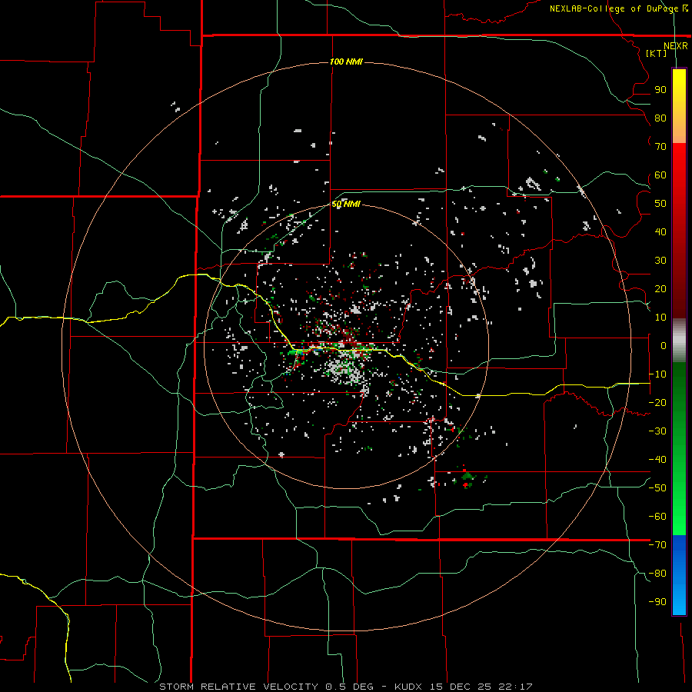
Task: Click the -50 value on velocity scale
Action: [x=657, y=488]
